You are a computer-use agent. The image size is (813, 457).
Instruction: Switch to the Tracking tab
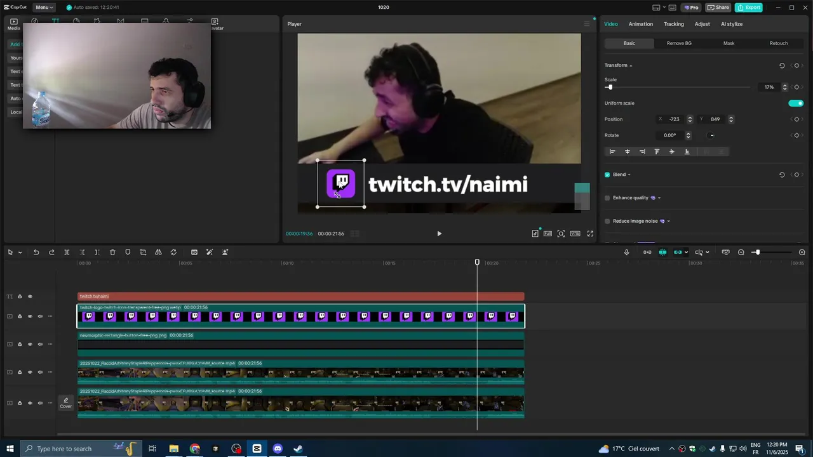click(x=674, y=24)
